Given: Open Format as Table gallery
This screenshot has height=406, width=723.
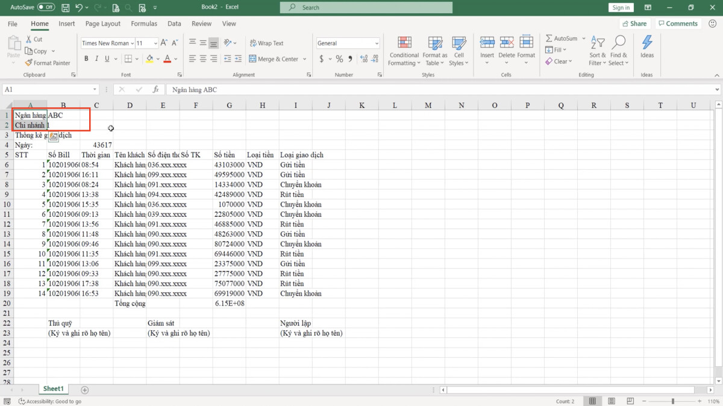Looking at the screenshot, I should coord(435,52).
